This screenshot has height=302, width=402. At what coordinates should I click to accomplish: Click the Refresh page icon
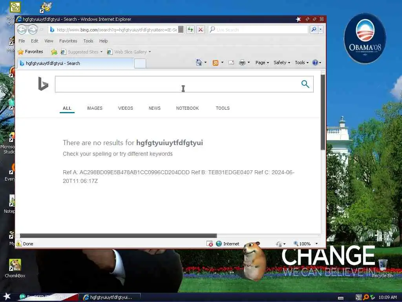click(x=190, y=30)
